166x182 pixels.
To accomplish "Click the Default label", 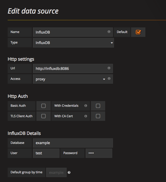I will (x=122, y=32).
